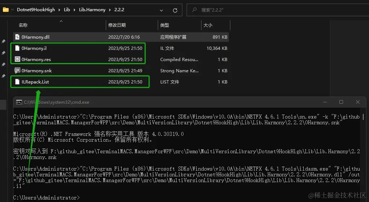The width and height of the screenshot is (369, 202).
Task: Click the fourth pinned item pin icon
Action: pos(4,76)
